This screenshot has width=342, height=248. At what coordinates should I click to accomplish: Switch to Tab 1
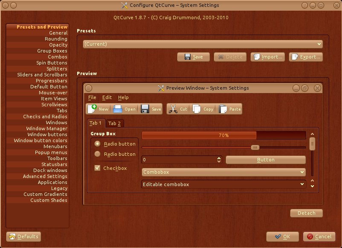[96, 123]
